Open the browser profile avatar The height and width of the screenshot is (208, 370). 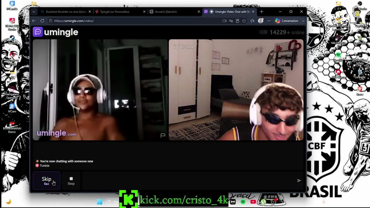pos(261,21)
